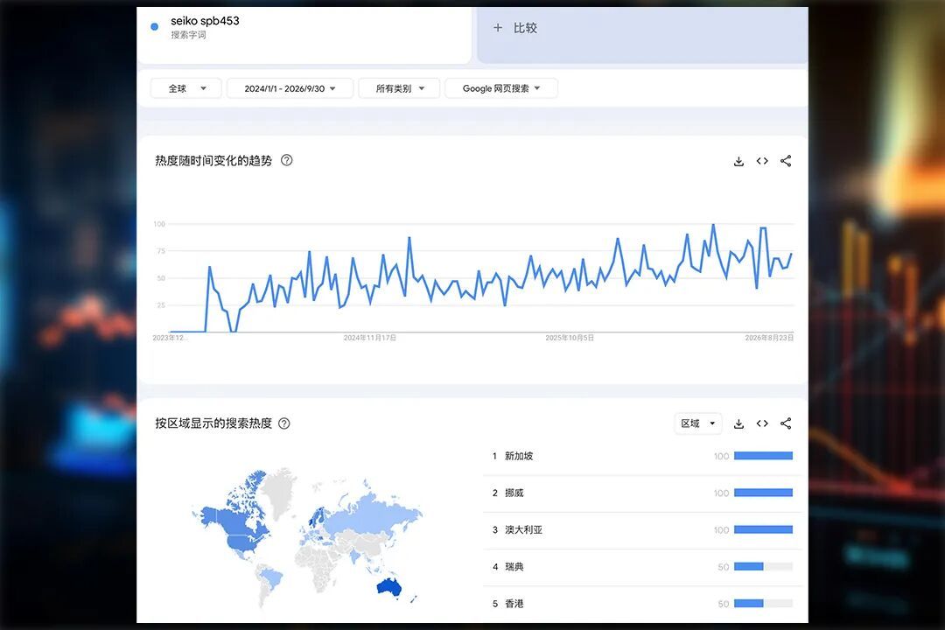Select 瑞典 in the region ranking
This screenshot has width=945, height=630.
point(514,567)
